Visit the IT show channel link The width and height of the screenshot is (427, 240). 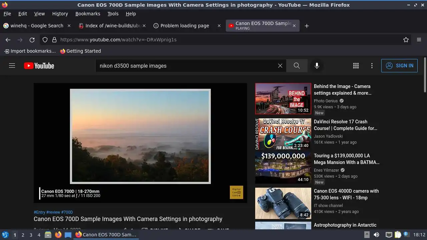328,206
